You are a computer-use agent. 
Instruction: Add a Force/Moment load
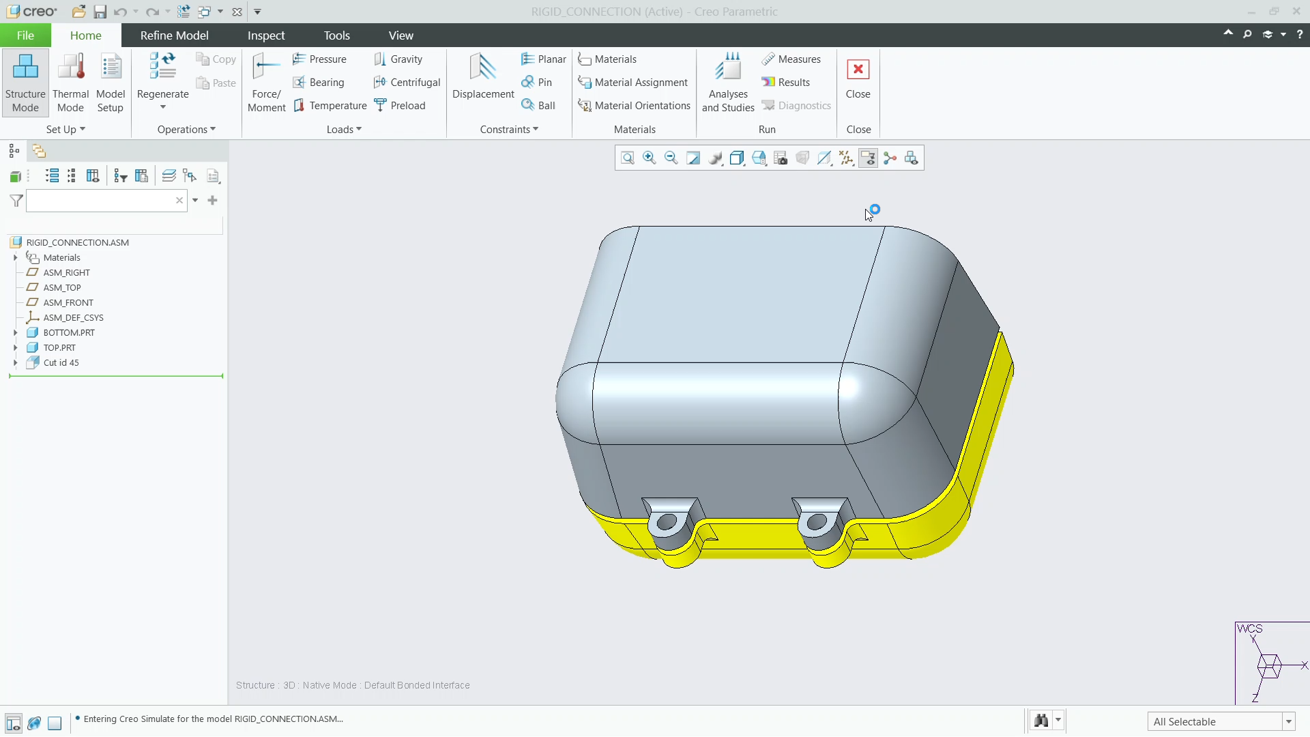pyautogui.click(x=266, y=83)
